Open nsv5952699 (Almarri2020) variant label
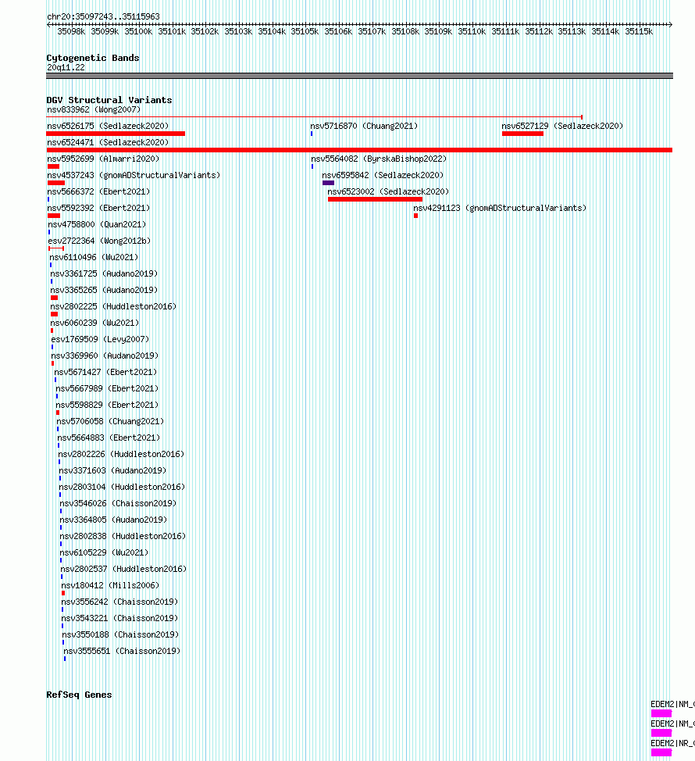The height and width of the screenshot is (761, 695). click(103, 159)
